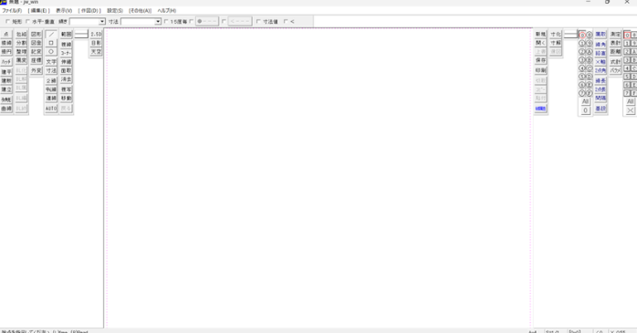
Task: Open the 作図(D) menu
Action: (89, 11)
